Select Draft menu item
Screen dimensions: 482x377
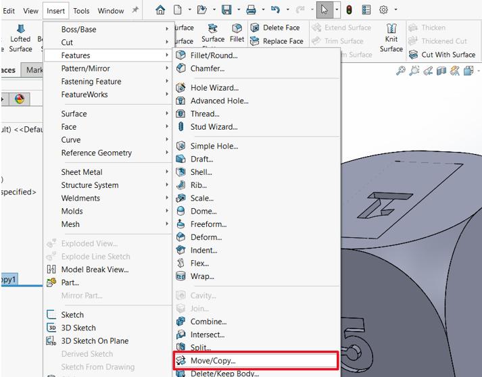257,159
